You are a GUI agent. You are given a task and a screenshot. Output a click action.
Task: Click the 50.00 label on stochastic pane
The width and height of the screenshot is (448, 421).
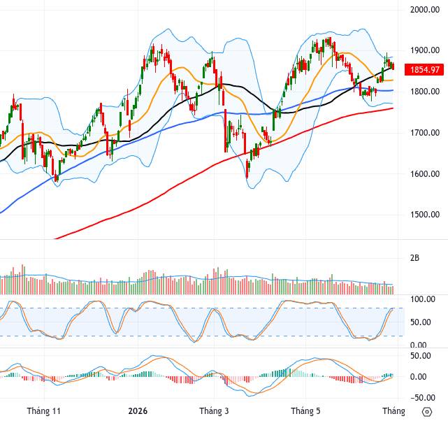tap(421, 322)
